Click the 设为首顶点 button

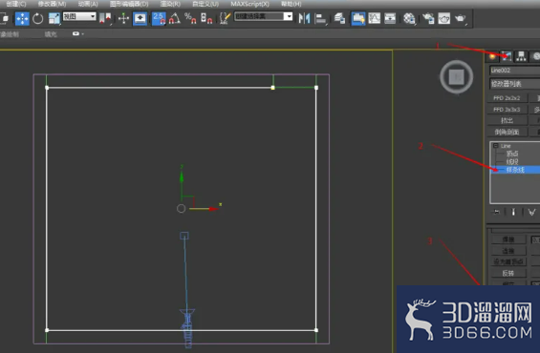point(508,261)
